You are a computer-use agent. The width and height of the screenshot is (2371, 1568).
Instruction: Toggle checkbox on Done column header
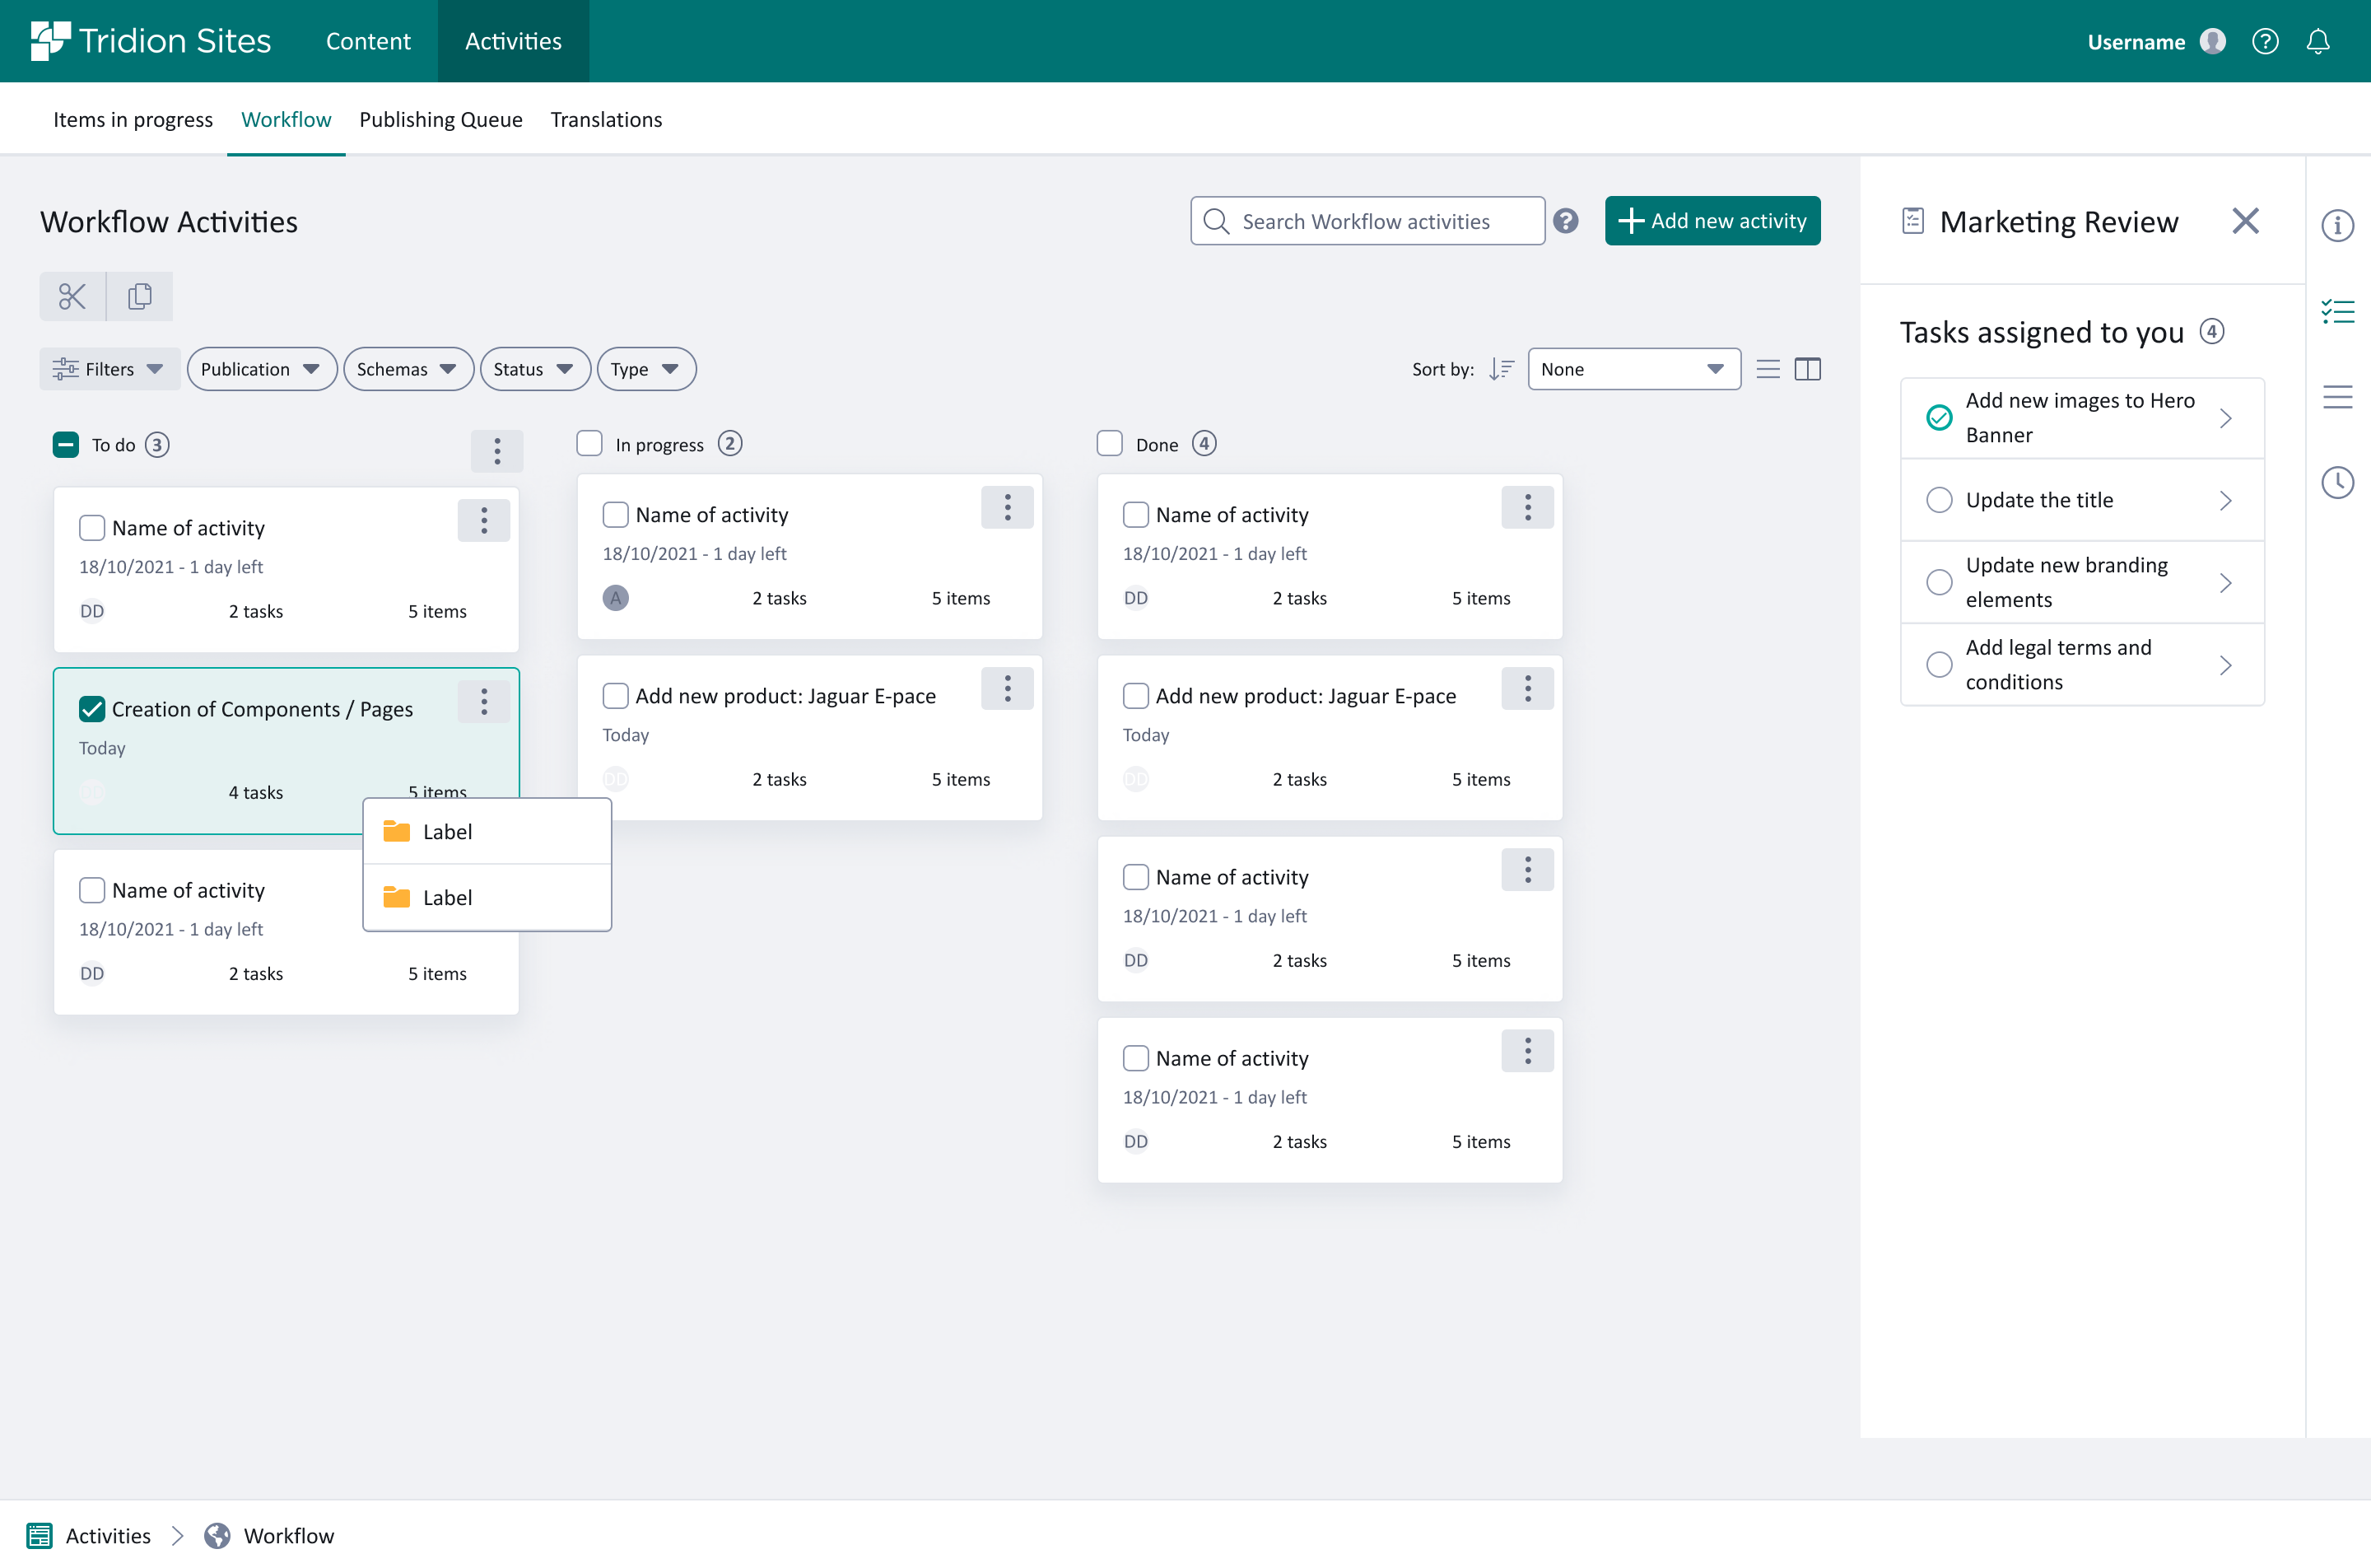[1109, 443]
